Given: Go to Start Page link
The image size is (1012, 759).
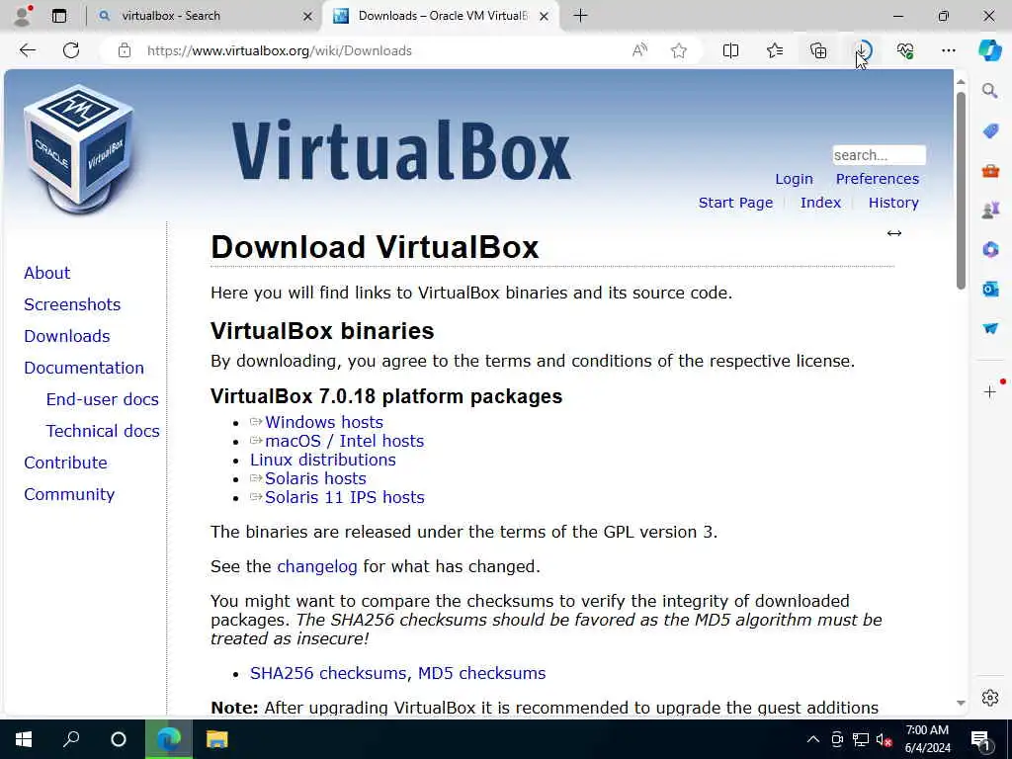Looking at the screenshot, I should pyautogui.click(x=735, y=203).
